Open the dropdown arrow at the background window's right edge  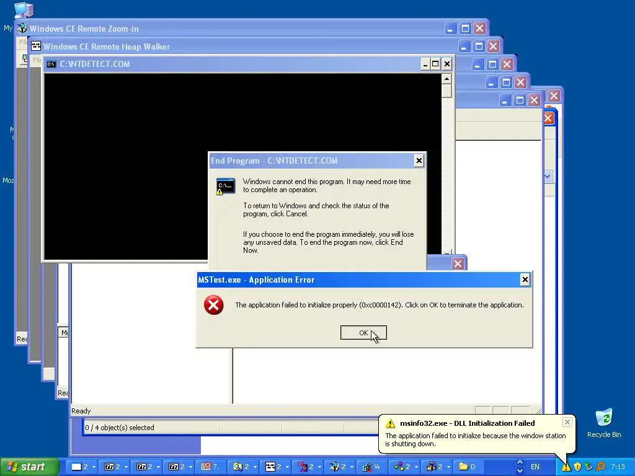coord(548,176)
